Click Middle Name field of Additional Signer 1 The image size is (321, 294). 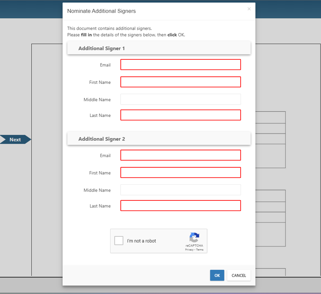click(x=180, y=99)
